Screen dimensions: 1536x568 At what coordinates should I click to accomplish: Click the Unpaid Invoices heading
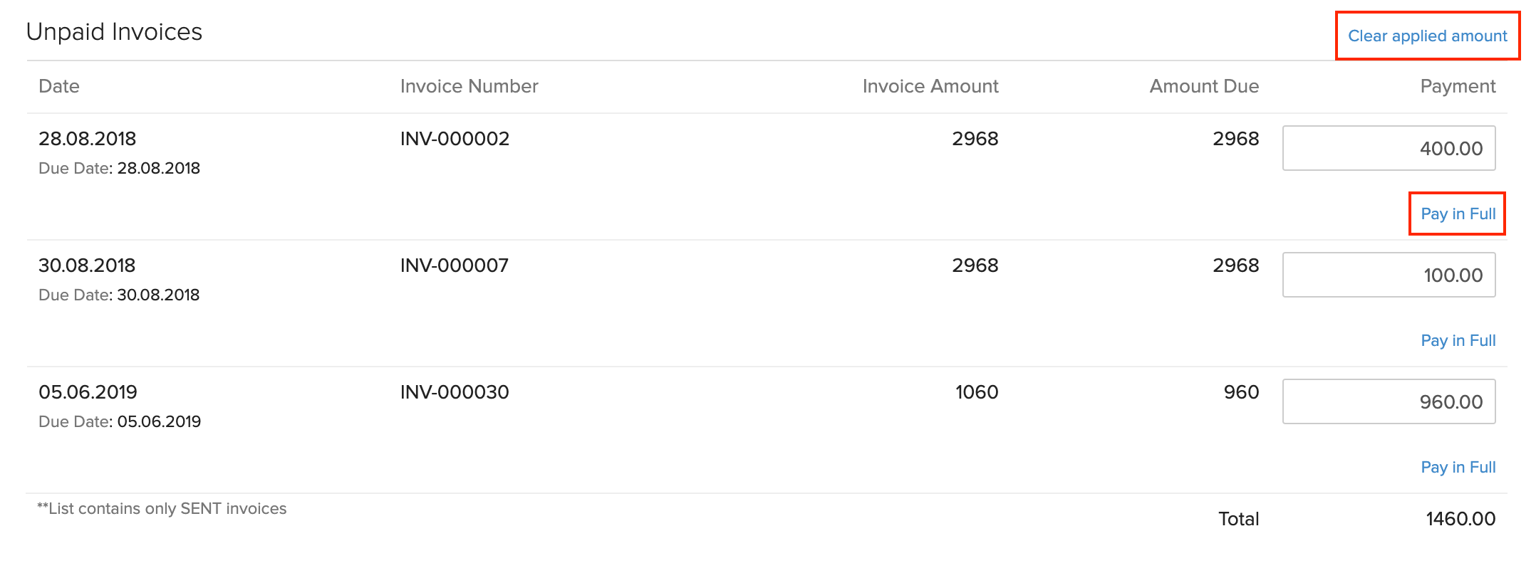coord(114,32)
